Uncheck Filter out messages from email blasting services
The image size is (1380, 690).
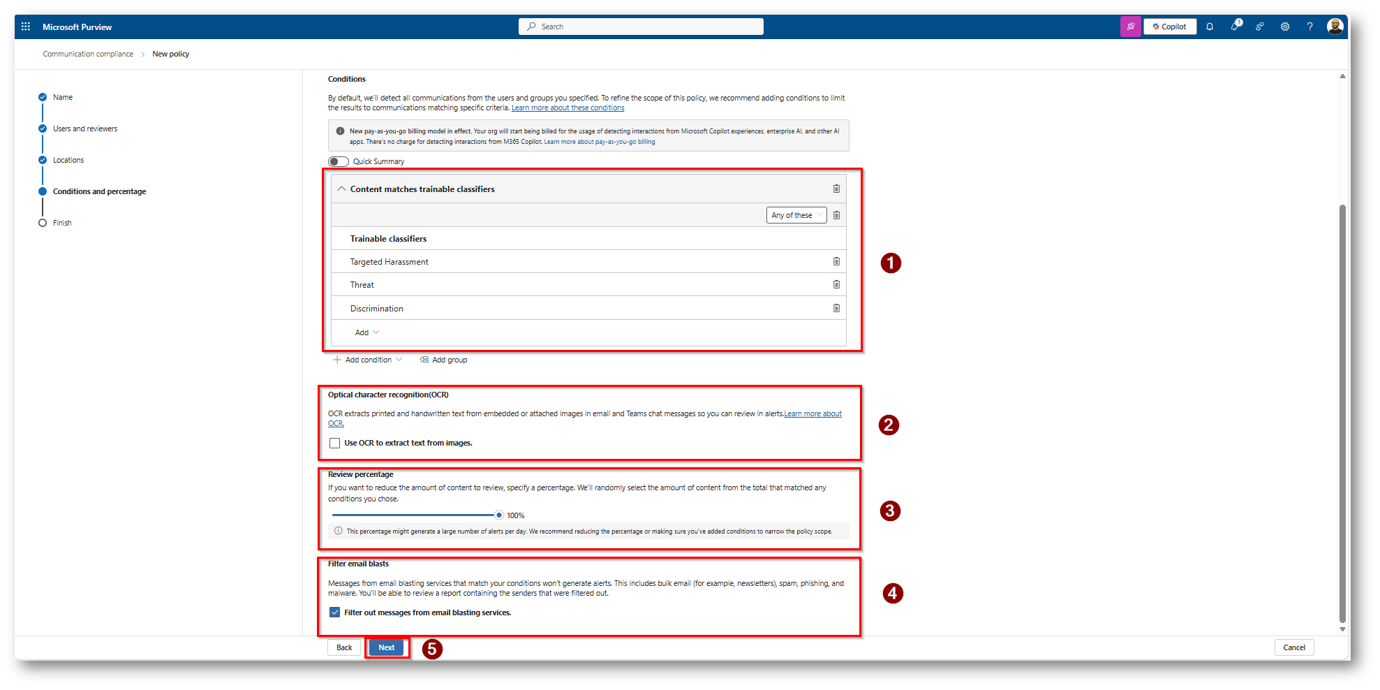tap(335, 612)
